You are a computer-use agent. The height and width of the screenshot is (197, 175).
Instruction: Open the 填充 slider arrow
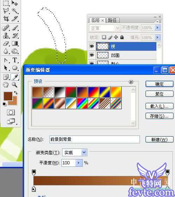pos(158,37)
